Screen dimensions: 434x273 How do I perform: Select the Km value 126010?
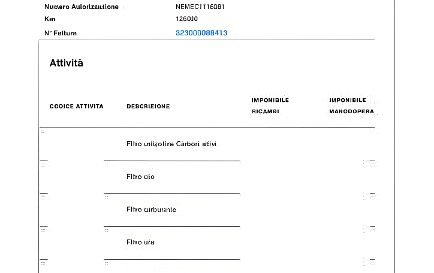coord(186,19)
